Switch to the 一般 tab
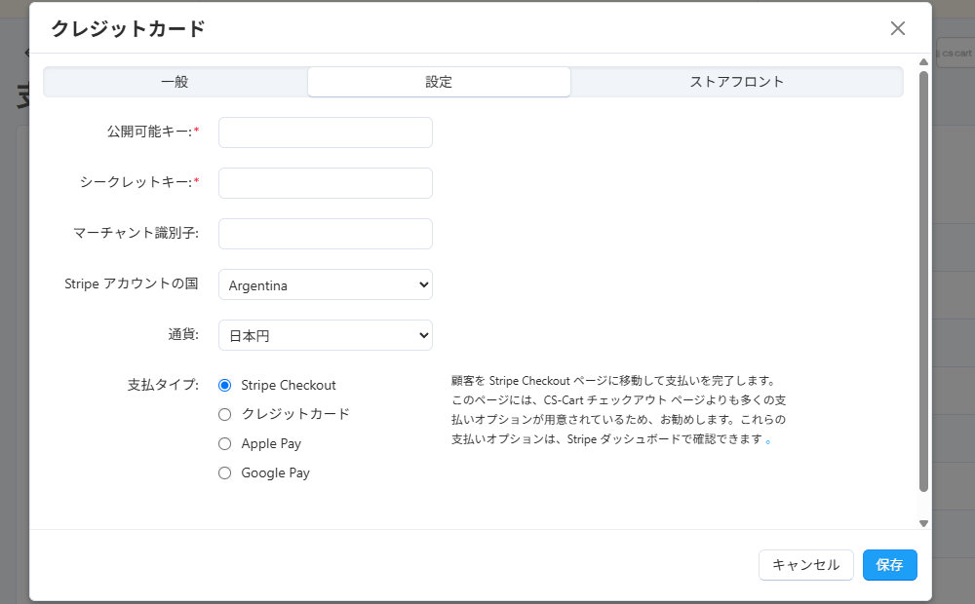This screenshot has width=975, height=604. (x=175, y=82)
